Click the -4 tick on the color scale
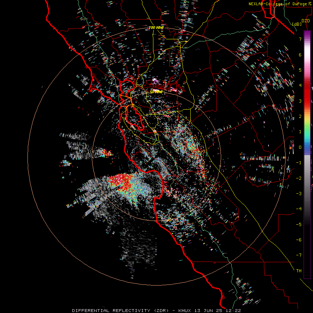 [x=299, y=209]
